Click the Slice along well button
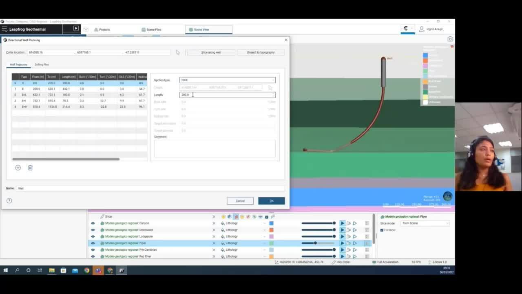The height and width of the screenshot is (294, 522). click(x=211, y=52)
